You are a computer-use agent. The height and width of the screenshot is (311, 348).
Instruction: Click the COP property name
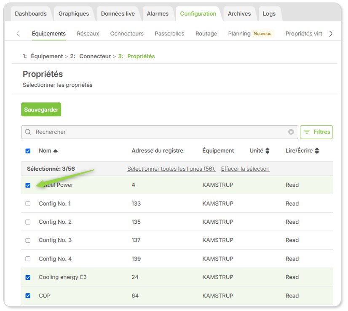45,296
